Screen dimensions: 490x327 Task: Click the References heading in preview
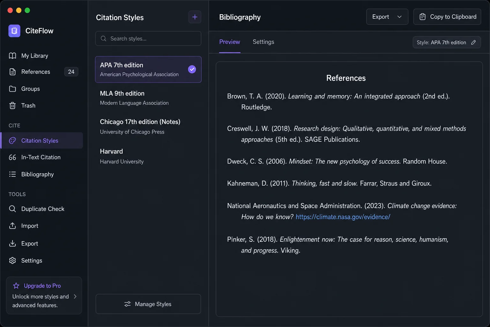(346, 78)
